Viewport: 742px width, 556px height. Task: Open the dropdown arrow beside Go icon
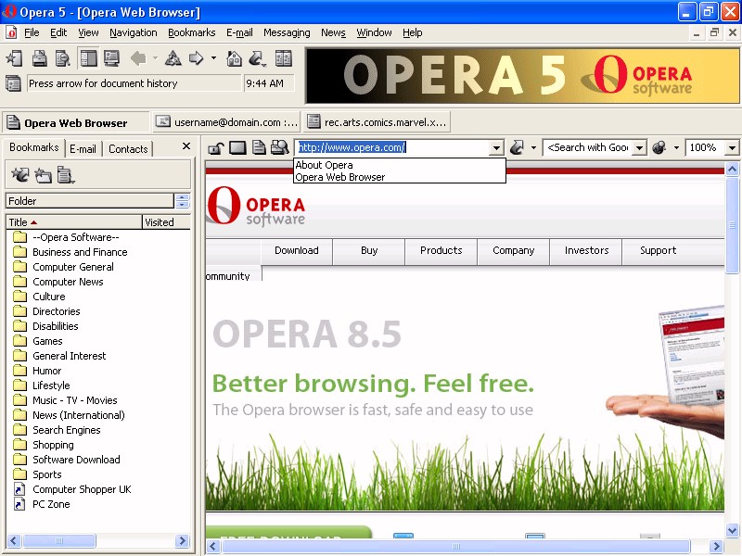pyautogui.click(x=534, y=148)
